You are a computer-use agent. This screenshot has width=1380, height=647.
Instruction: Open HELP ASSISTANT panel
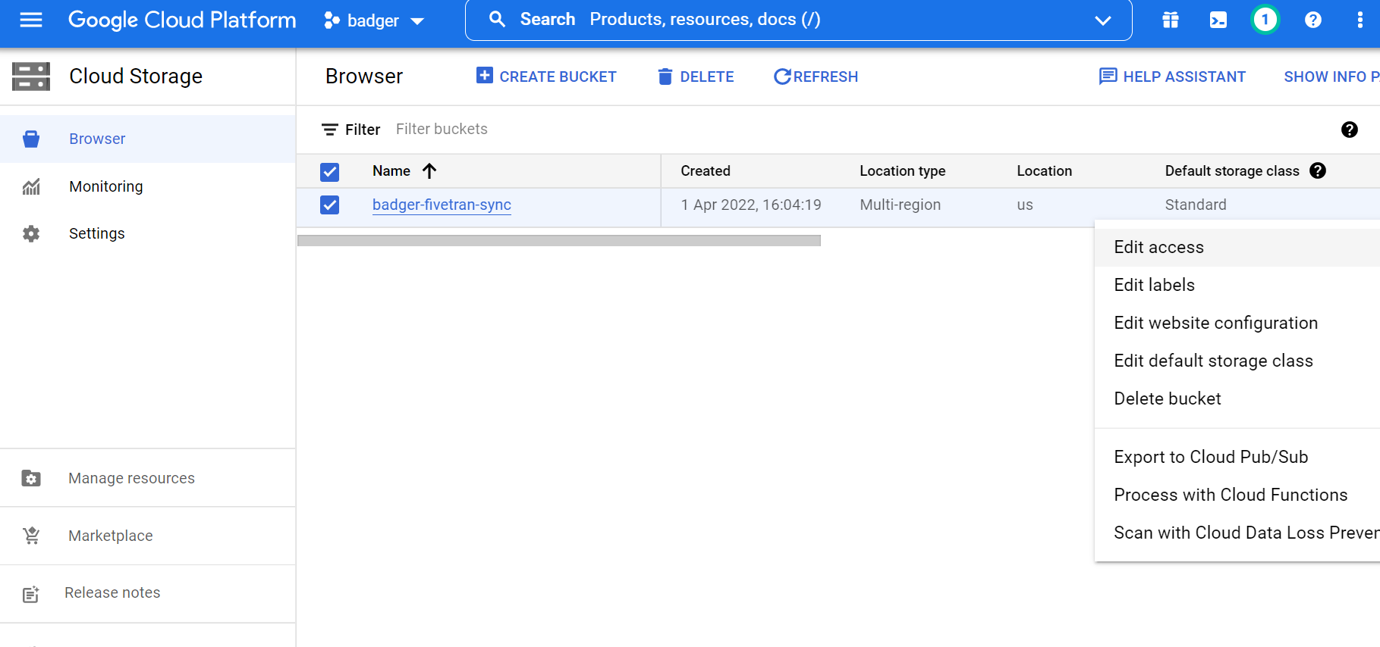1172,77
